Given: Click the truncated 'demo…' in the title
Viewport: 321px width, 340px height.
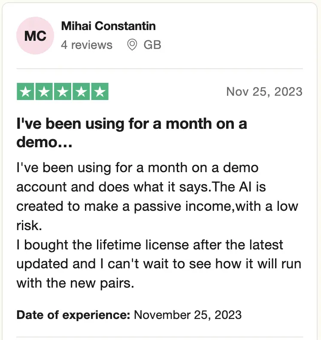Looking at the screenshot, I should coord(44,143).
